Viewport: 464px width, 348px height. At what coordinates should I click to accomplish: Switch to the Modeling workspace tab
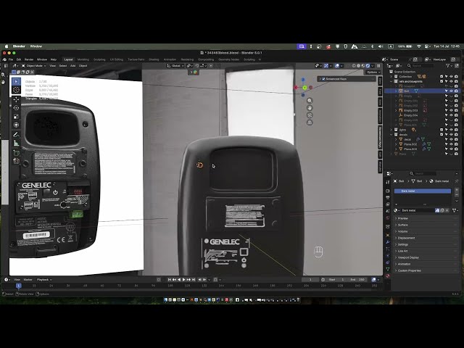coord(83,59)
